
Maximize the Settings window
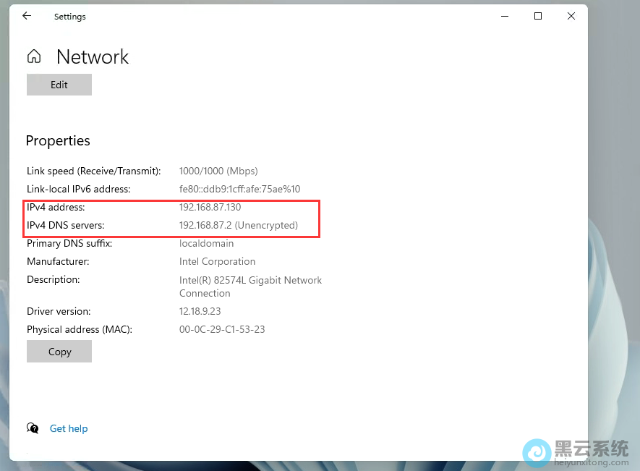(538, 16)
